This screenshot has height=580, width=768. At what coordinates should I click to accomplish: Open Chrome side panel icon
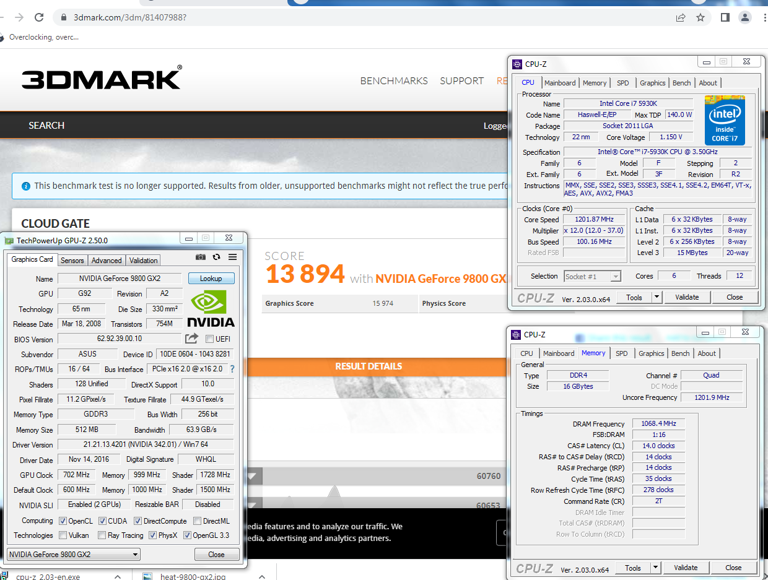click(725, 17)
